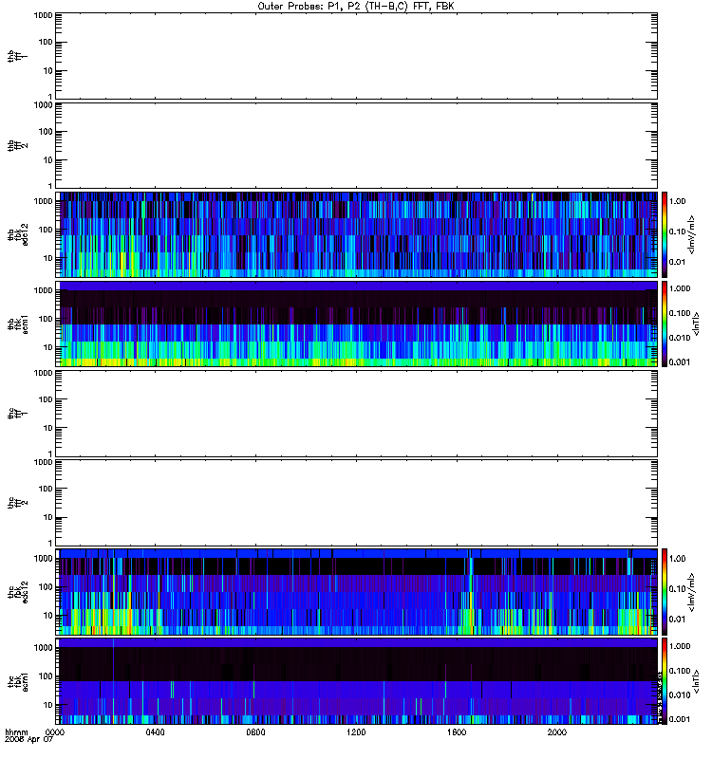Click the color bar beside thb fbk edc12

click(x=665, y=234)
